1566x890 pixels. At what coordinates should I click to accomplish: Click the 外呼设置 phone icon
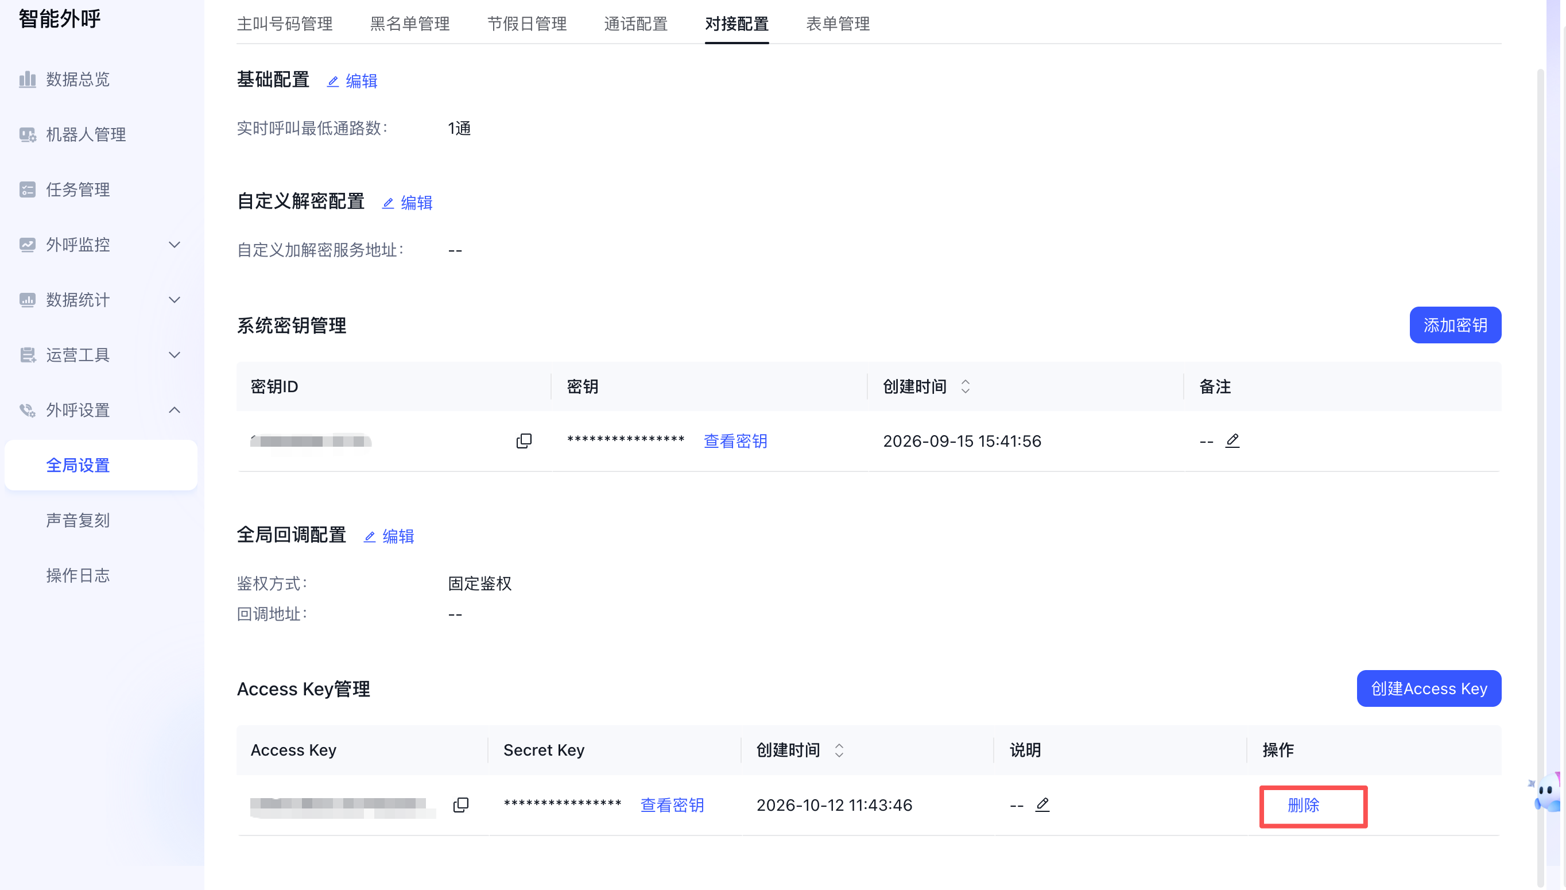click(28, 410)
